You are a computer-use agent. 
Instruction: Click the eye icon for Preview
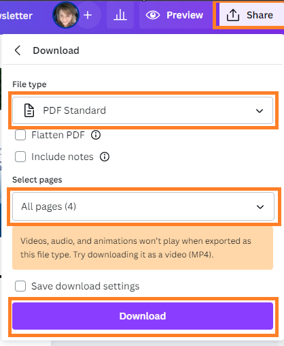(153, 15)
